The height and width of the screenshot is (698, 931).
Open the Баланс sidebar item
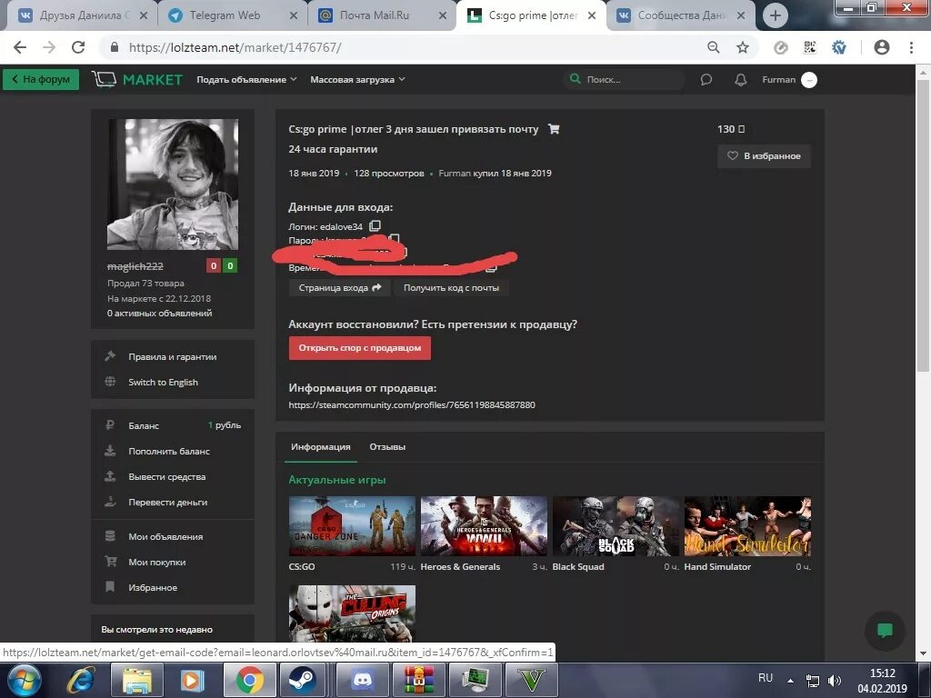(x=172, y=425)
